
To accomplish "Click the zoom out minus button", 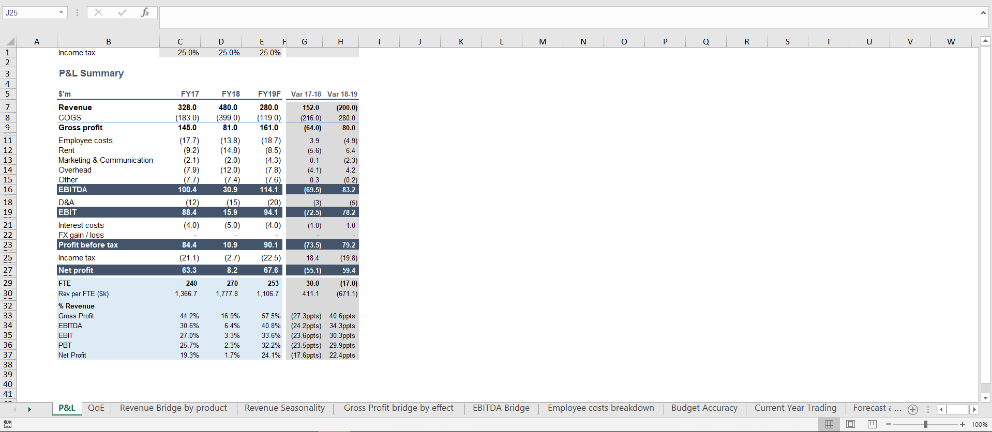I will [x=889, y=424].
